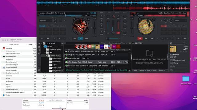This screenshot has height=110, width=197.
Task: Click LiveFeedback next arrow
Action: [x=127, y=70]
